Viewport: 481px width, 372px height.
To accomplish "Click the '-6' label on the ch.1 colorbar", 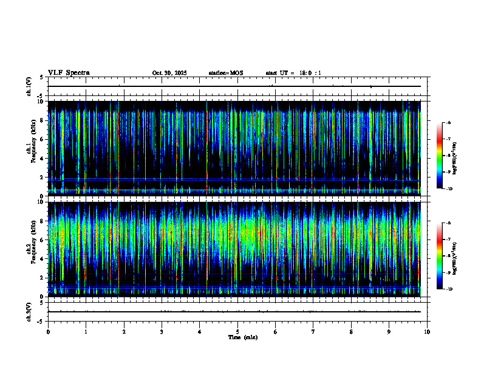I will pyautogui.click(x=448, y=122).
